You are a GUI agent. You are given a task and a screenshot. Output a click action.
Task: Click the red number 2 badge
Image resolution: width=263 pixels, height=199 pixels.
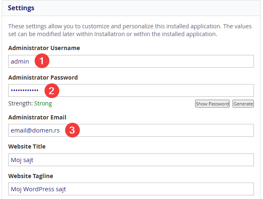pyautogui.click(x=51, y=91)
